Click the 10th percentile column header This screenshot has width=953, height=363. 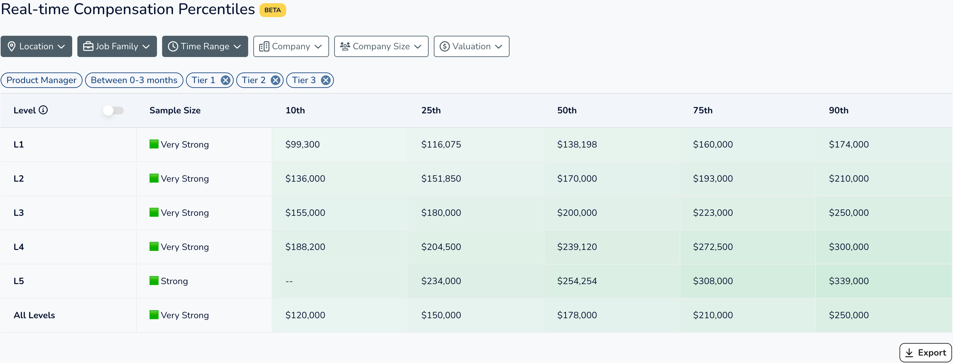(x=295, y=110)
